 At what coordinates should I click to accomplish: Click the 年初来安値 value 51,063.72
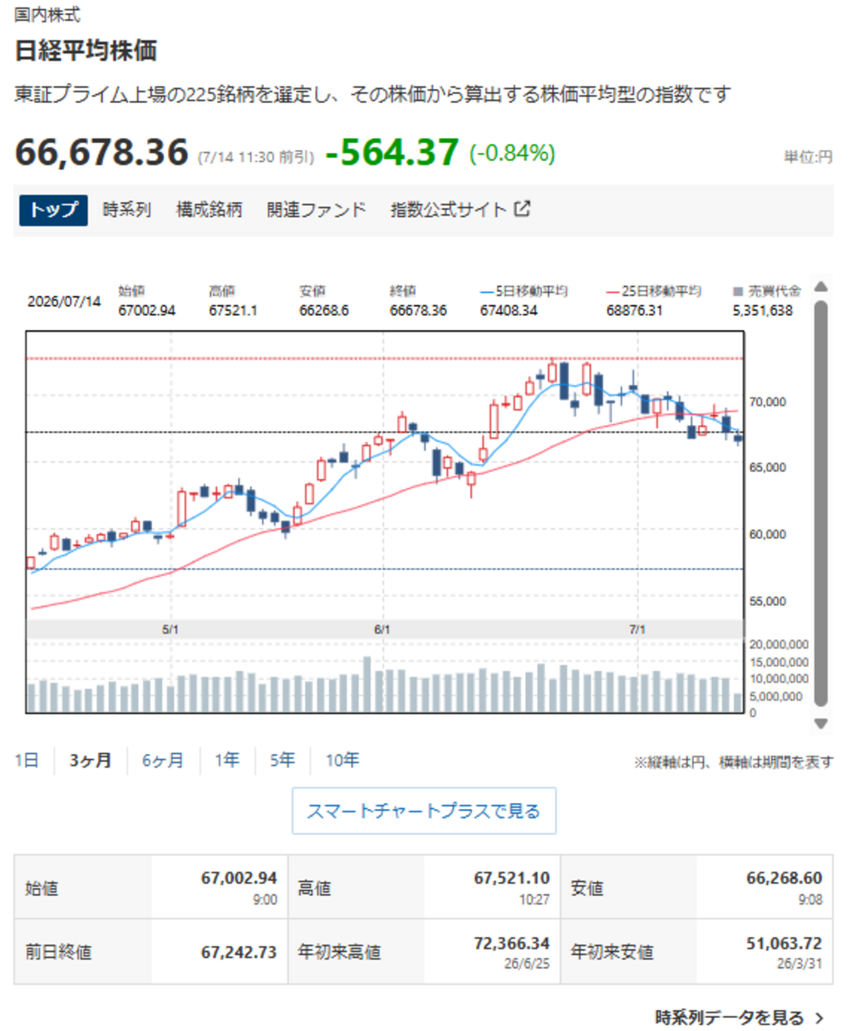point(784,943)
